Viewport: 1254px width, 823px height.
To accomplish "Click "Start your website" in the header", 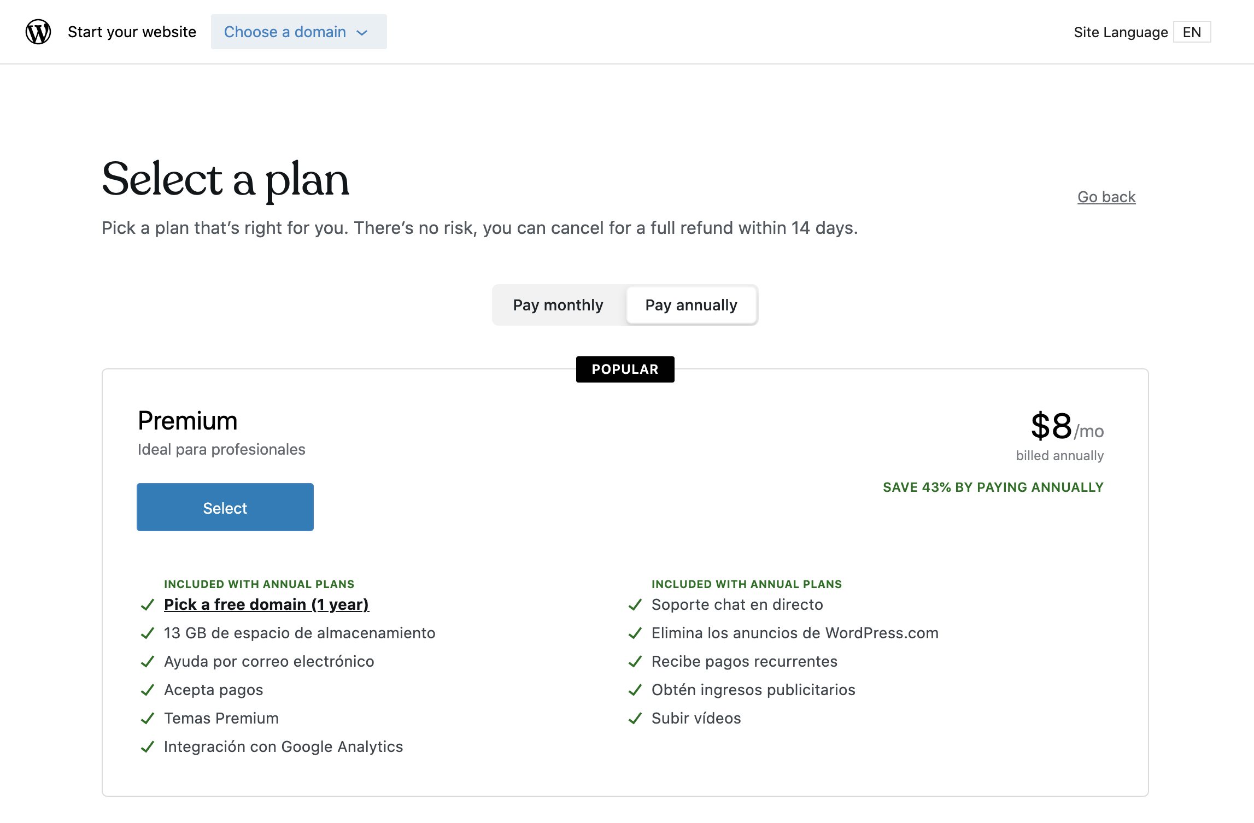I will coord(132,32).
